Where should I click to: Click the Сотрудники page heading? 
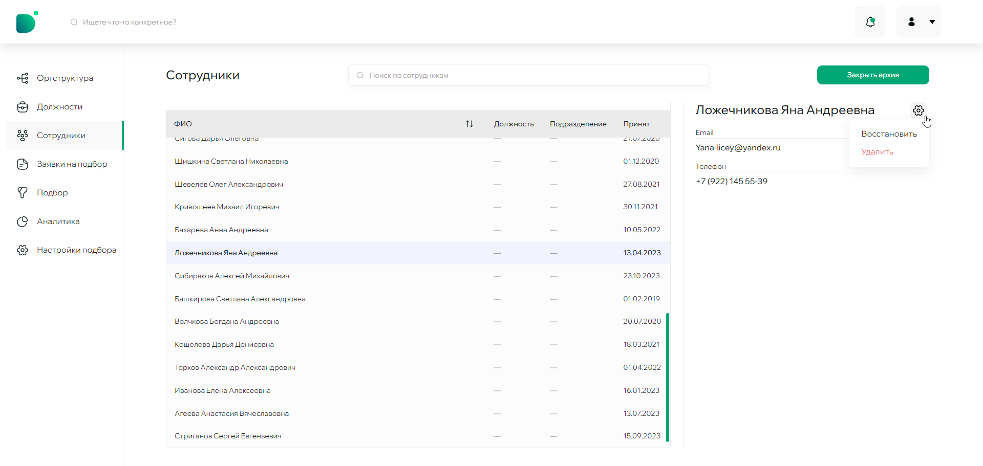(203, 75)
